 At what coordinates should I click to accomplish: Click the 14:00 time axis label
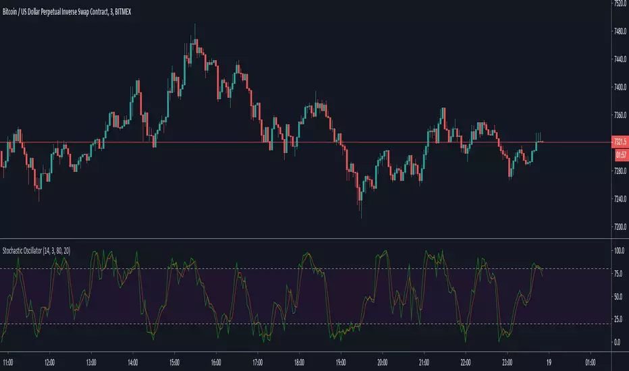click(x=133, y=363)
